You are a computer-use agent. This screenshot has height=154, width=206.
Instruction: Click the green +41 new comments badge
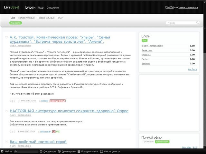[58, 132]
